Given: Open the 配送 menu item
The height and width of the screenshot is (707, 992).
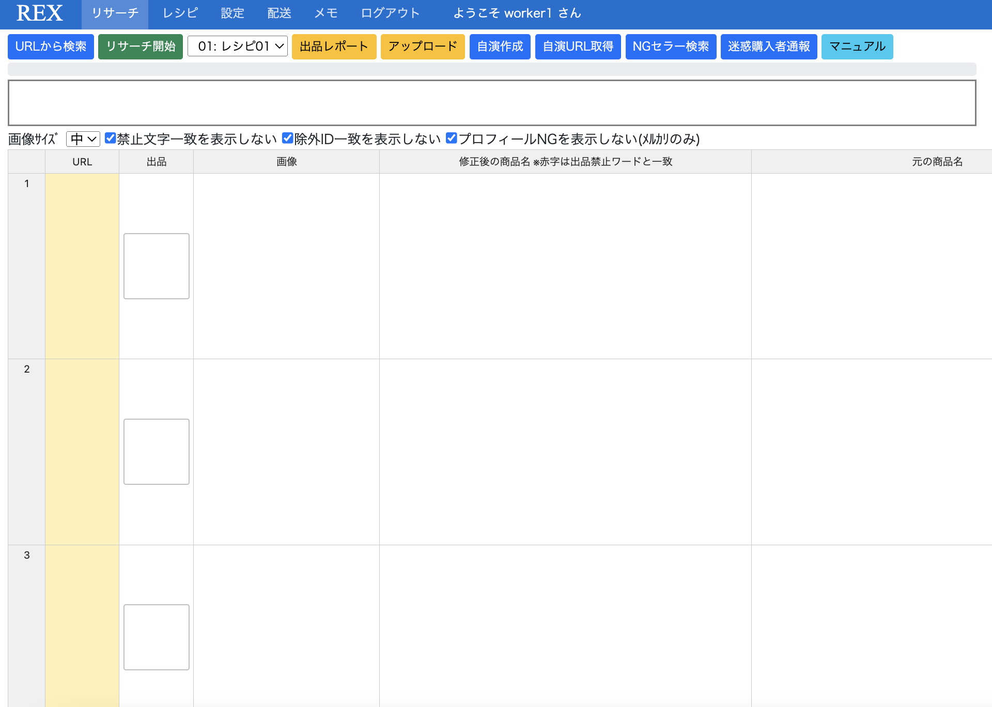Looking at the screenshot, I should point(280,13).
